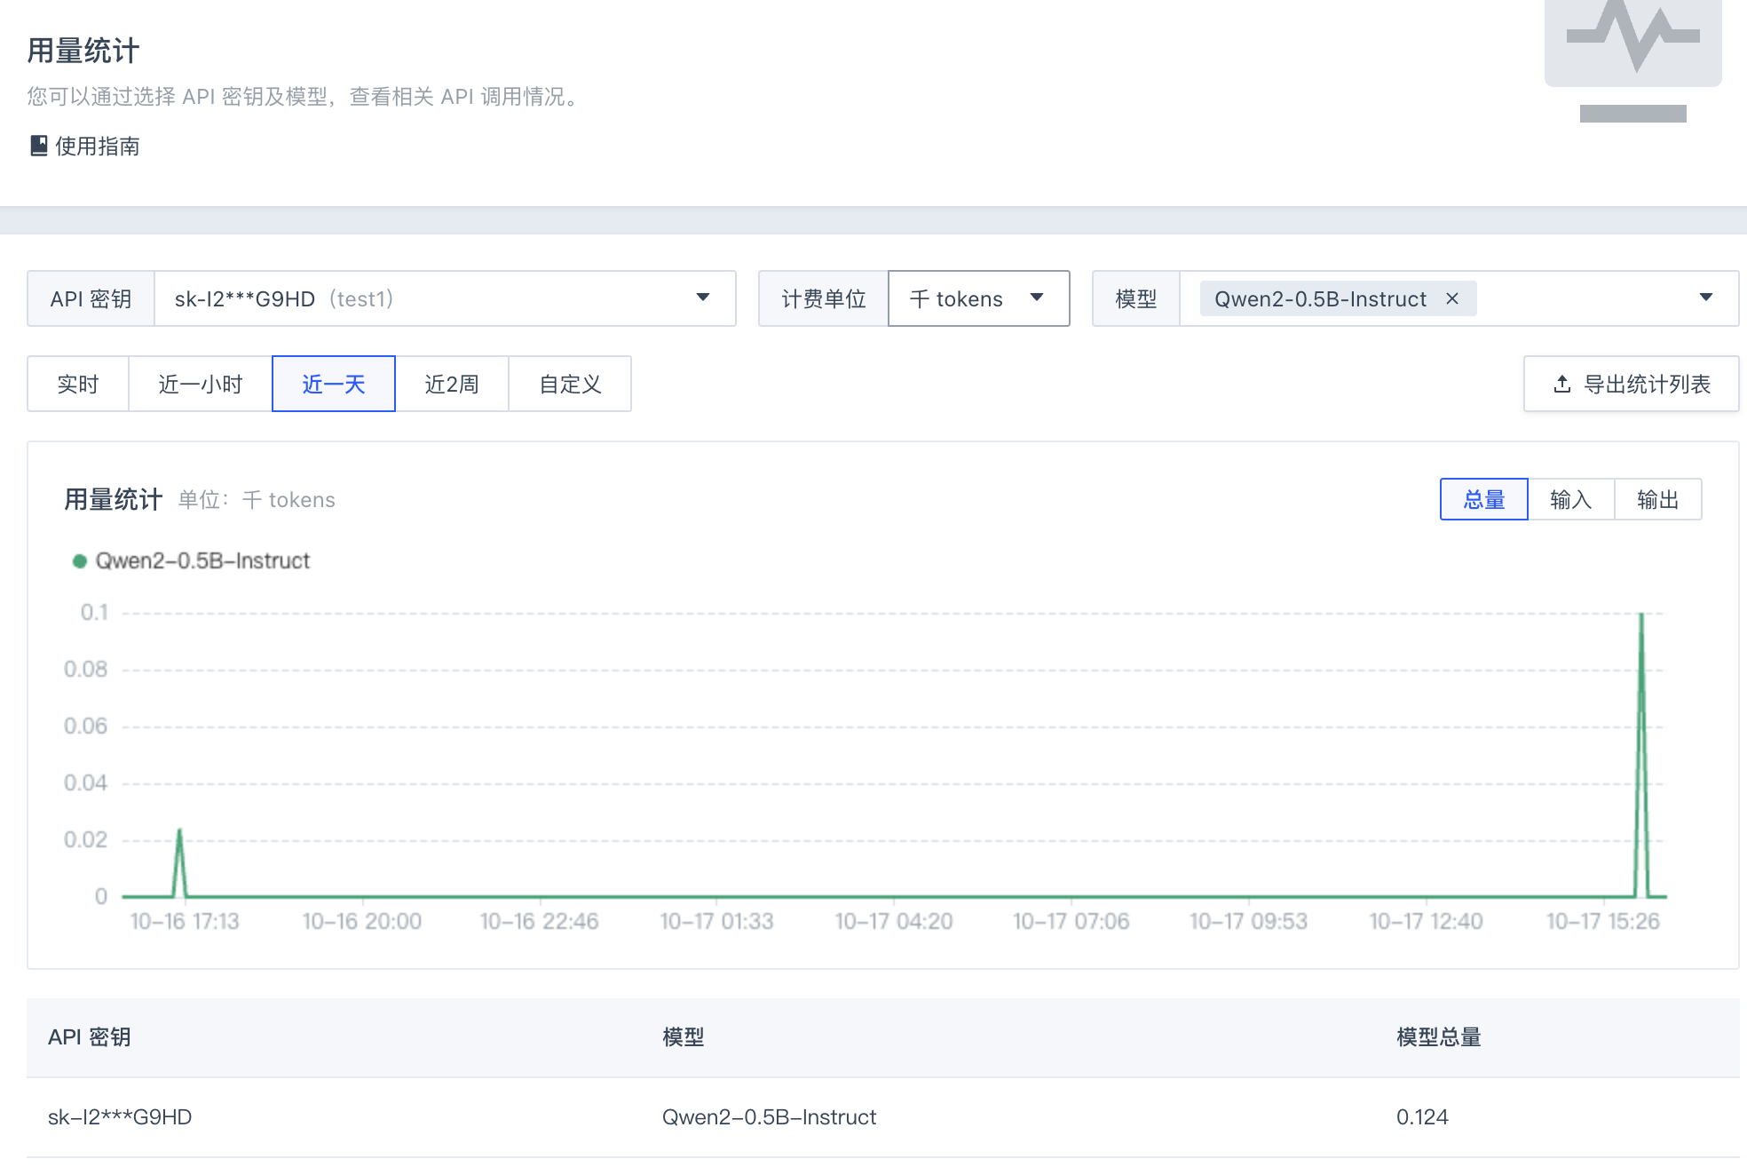Viewport: 1747px width, 1167px height.
Task: Click the 单位: 千 tokens chart subtitle
Action: pyautogui.click(x=257, y=499)
